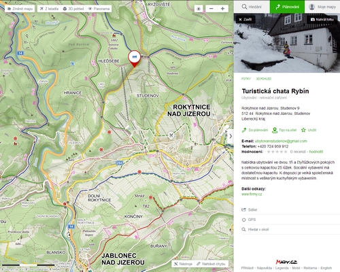The image size is (340, 272).
Task: Toggle the Z letadla aerial view
Action: tap(49, 9)
